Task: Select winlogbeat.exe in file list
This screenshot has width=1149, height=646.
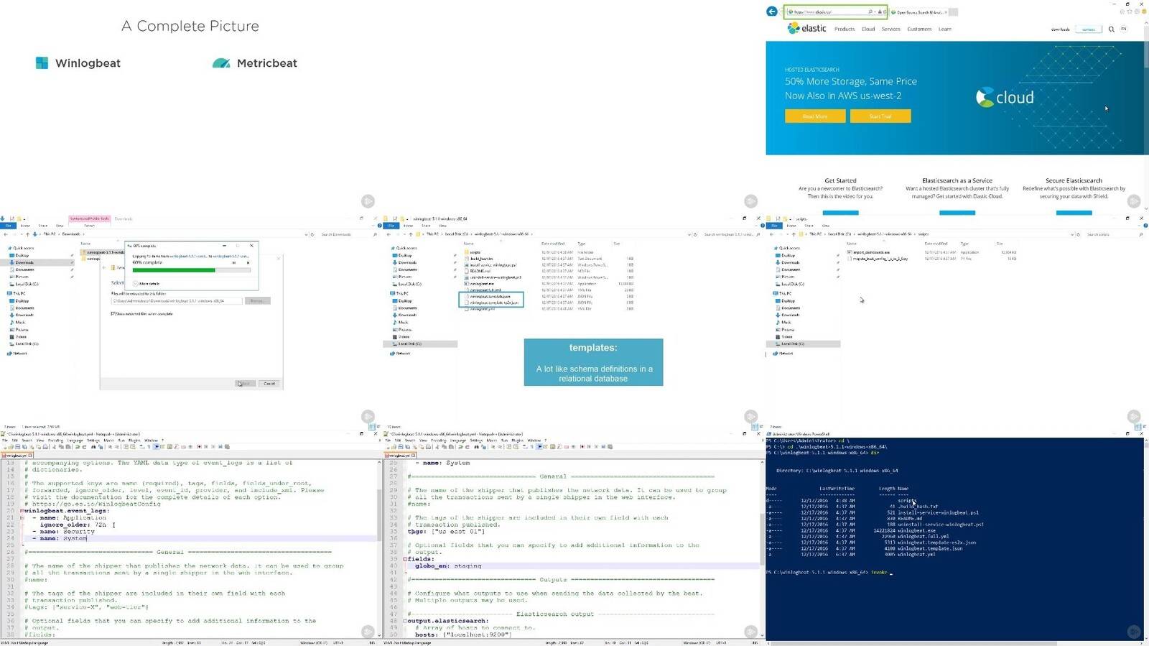Action: tap(480, 284)
